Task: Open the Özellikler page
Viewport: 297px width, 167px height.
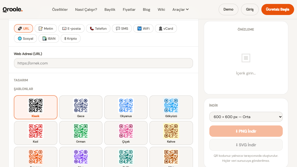Action: click(60, 9)
